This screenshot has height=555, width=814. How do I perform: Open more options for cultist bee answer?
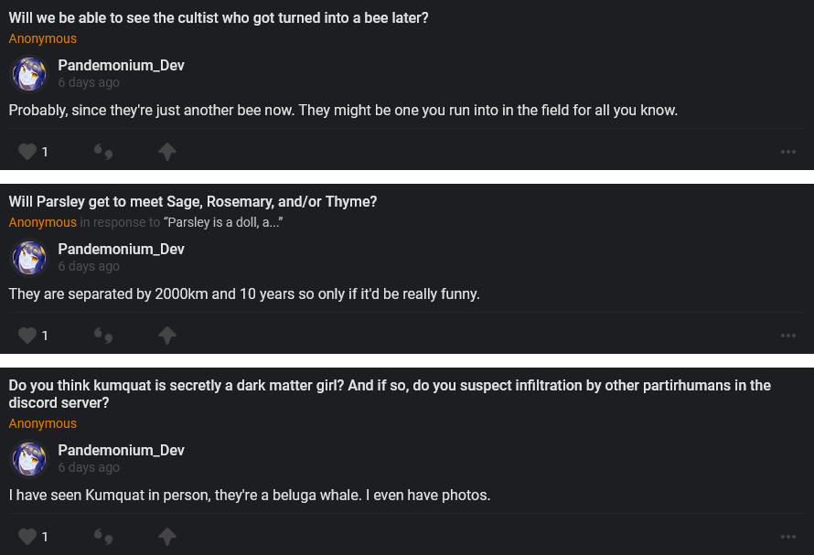tap(788, 152)
